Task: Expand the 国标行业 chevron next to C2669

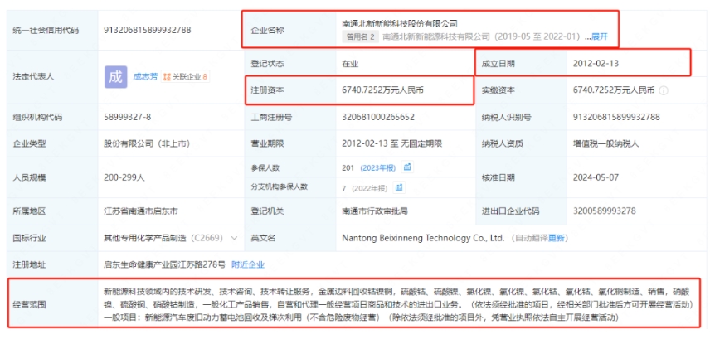Action: pos(235,238)
